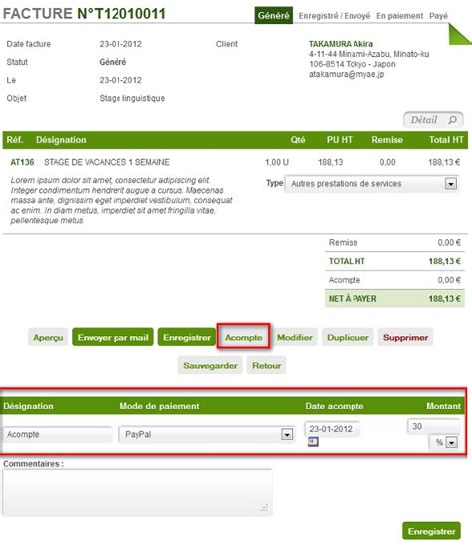
Task: Click the Modifier button
Action: tap(295, 337)
